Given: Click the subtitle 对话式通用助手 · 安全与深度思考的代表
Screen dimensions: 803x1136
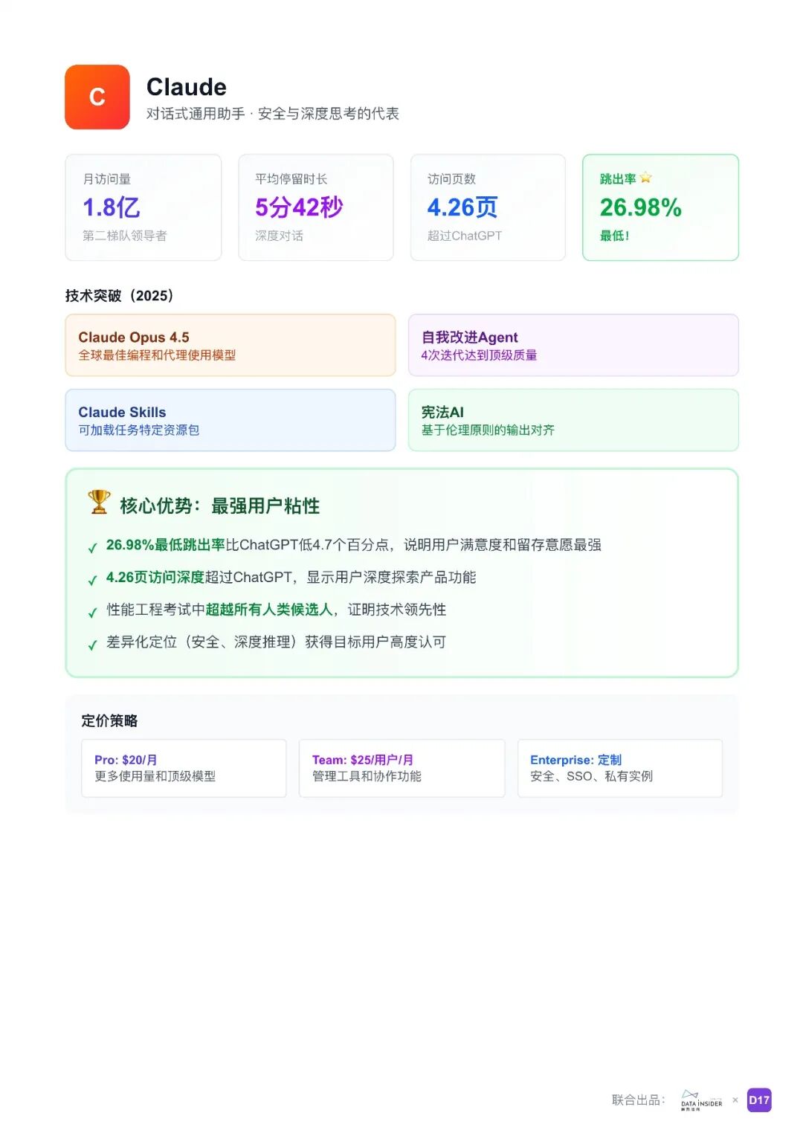Looking at the screenshot, I should click(x=273, y=114).
